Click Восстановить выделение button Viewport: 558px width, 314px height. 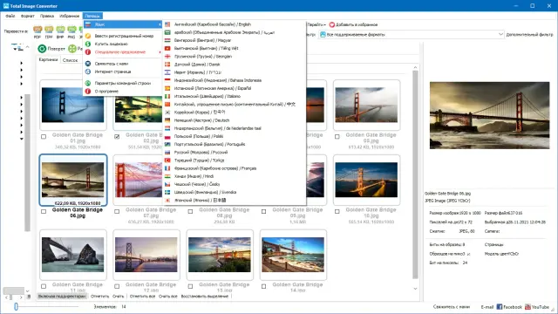pos(205,297)
